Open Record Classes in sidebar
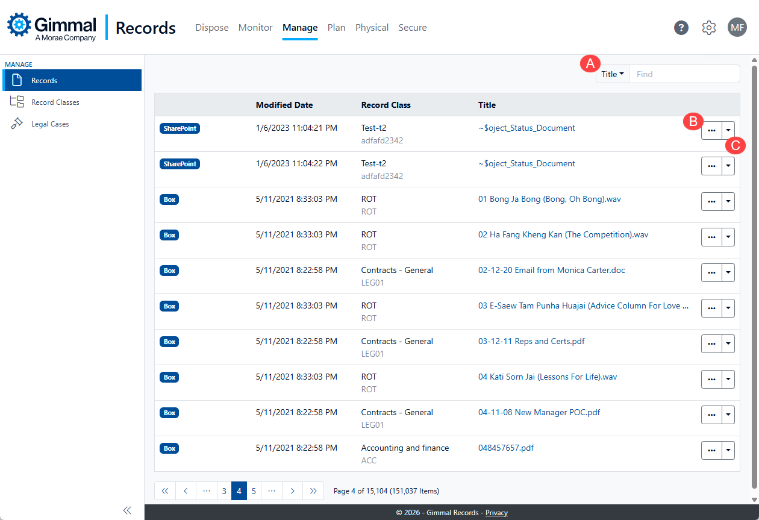Image resolution: width=759 pixels, height=520 pixels. (55, 102)
